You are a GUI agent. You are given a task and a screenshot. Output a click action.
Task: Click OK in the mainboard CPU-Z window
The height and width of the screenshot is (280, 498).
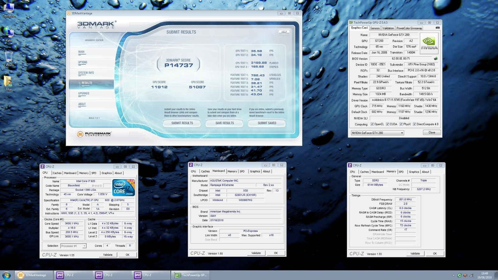(x=276, y=253)
